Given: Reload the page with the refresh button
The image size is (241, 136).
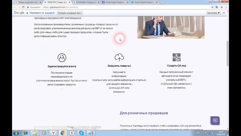Looking at the screenshot, I should 23,7.
